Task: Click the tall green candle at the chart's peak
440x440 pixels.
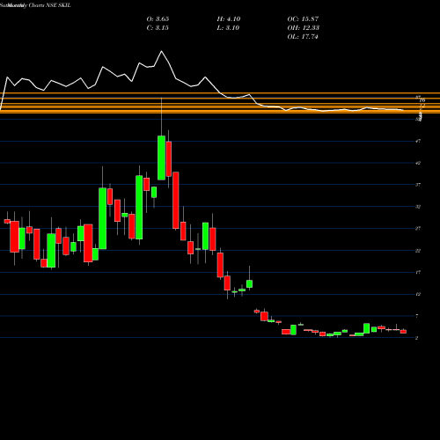Action: [161, 158]
